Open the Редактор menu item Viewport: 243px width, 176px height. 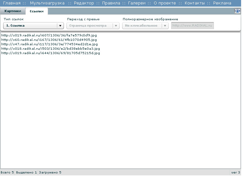[84, 3]
